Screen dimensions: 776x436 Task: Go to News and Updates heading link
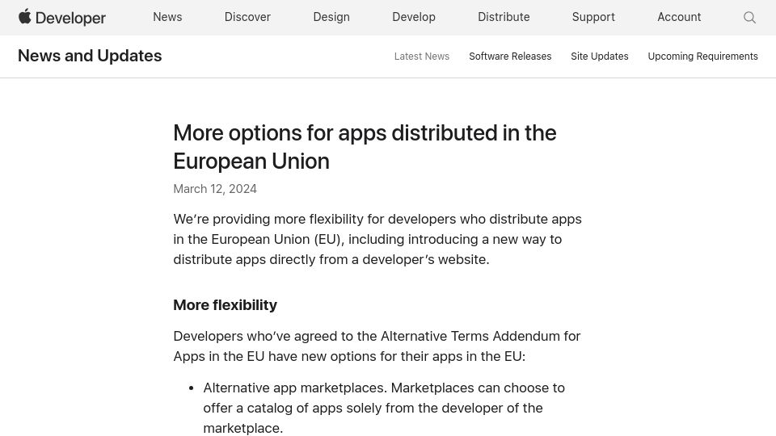[x=90, y=56]
